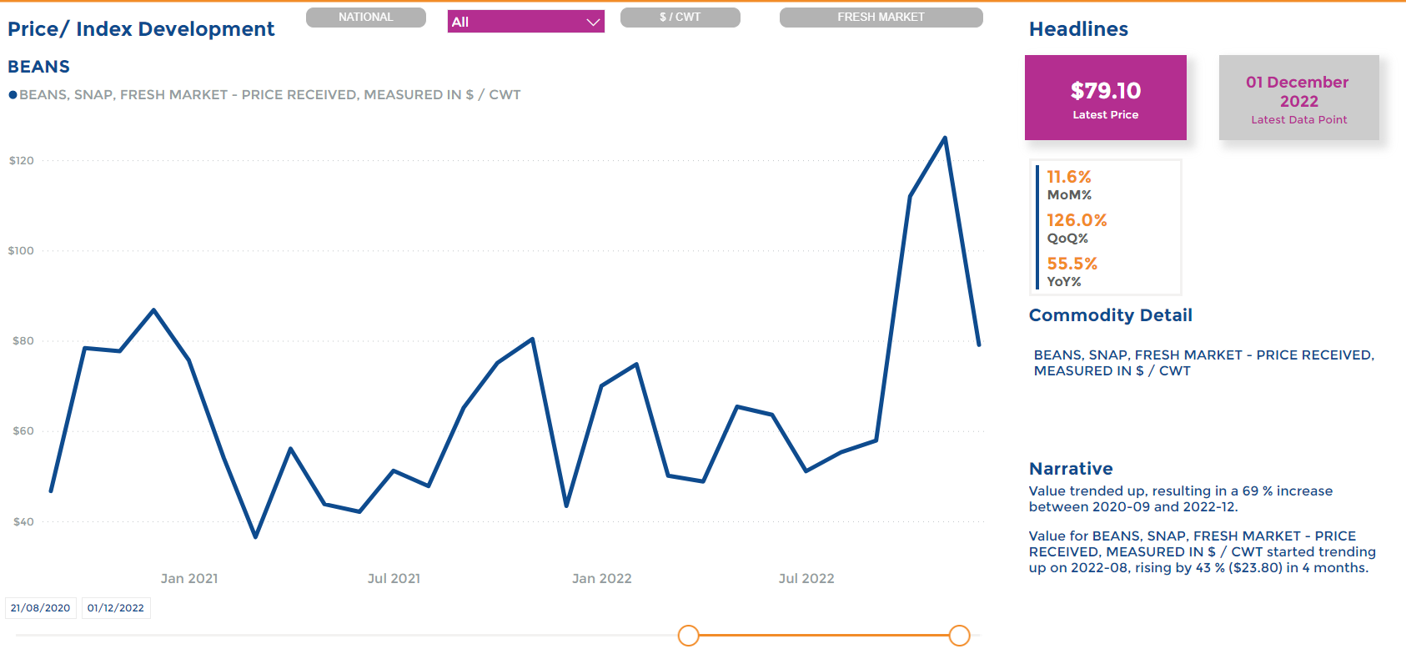Click the 'Jan 2021' x-axis label
The image size is (1406, 649).
pos(189,579)
